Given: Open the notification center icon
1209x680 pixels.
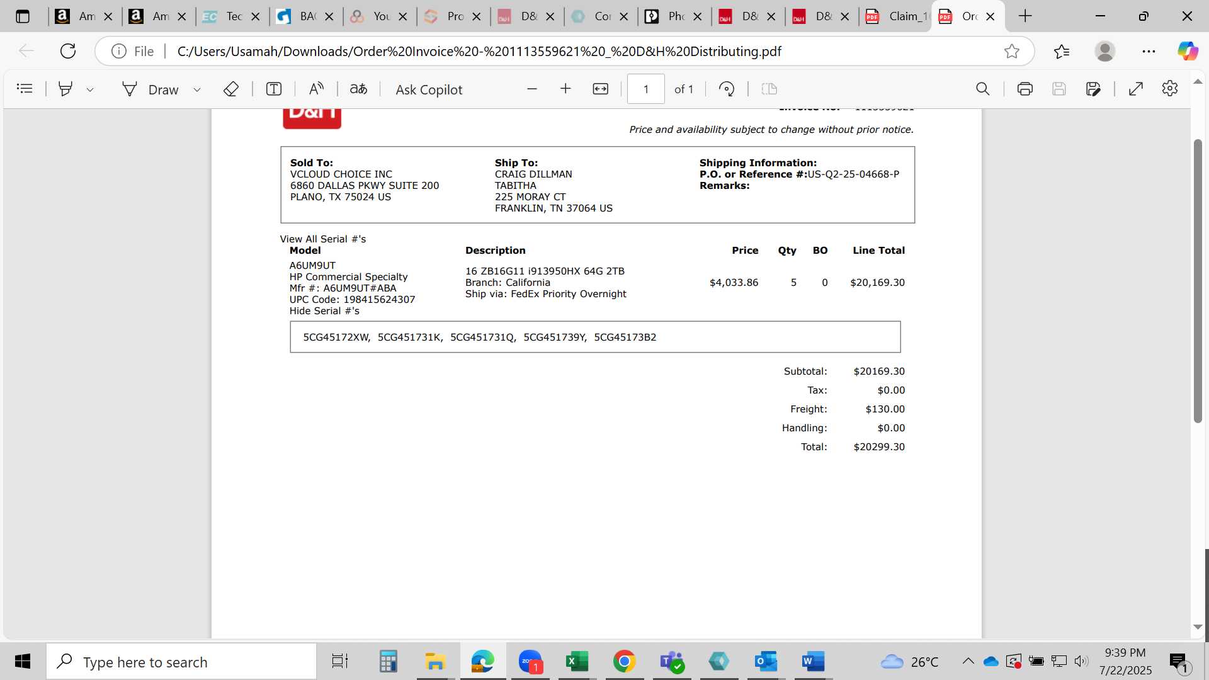Looking at the screenshot, I should (1179, 662).
